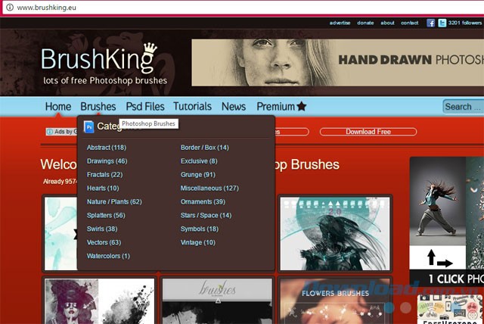484x324 pixels.
Task: Click the Search input field
Action: [462, 107]
